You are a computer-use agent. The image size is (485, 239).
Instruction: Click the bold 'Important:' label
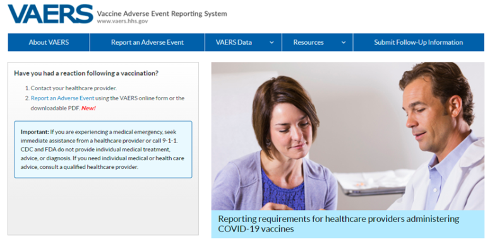[35, 132]
